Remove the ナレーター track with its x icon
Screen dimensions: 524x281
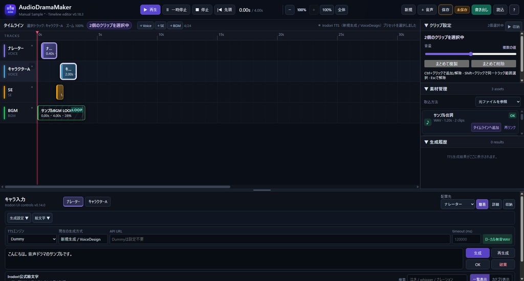pyautogui.click(x=32, y=45)
